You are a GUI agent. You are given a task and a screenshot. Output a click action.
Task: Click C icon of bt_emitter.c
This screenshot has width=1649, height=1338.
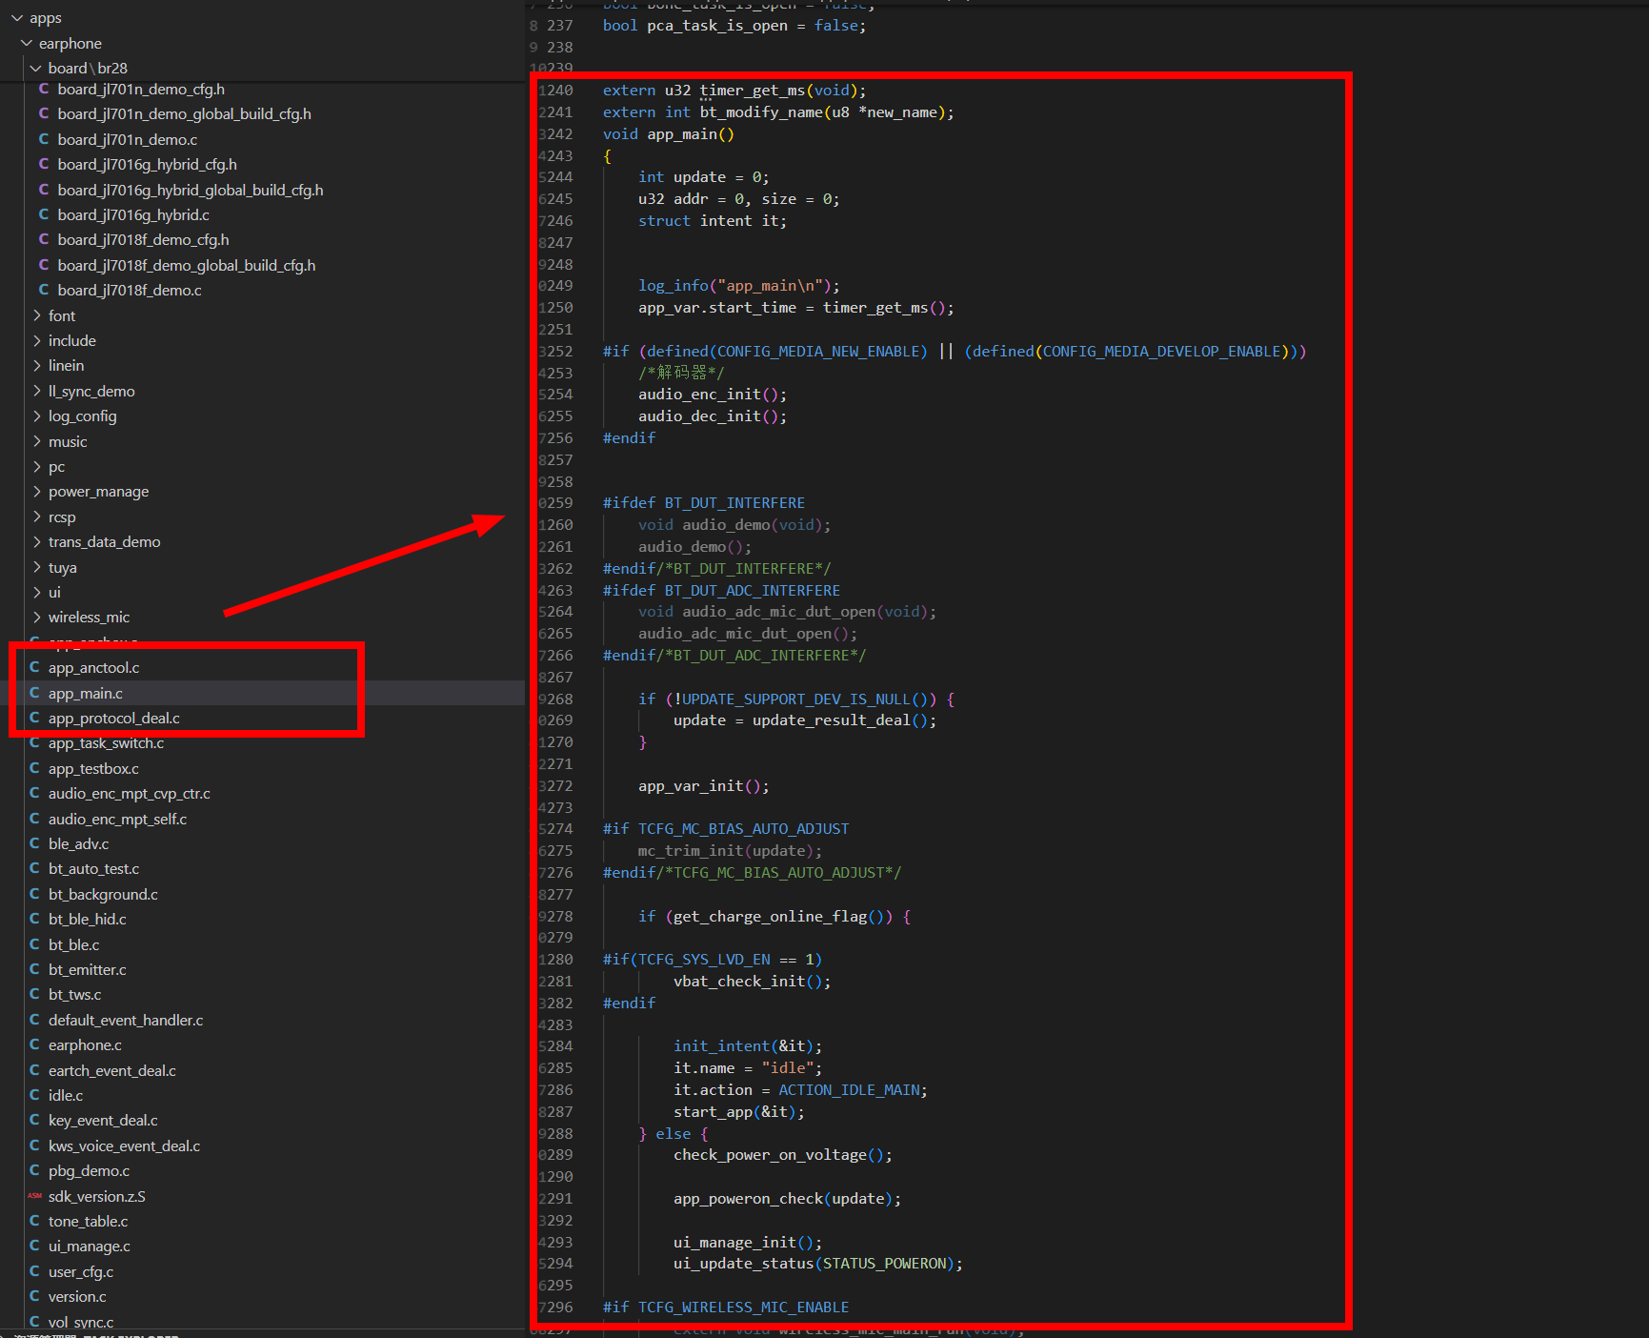[x=34, y=969]
